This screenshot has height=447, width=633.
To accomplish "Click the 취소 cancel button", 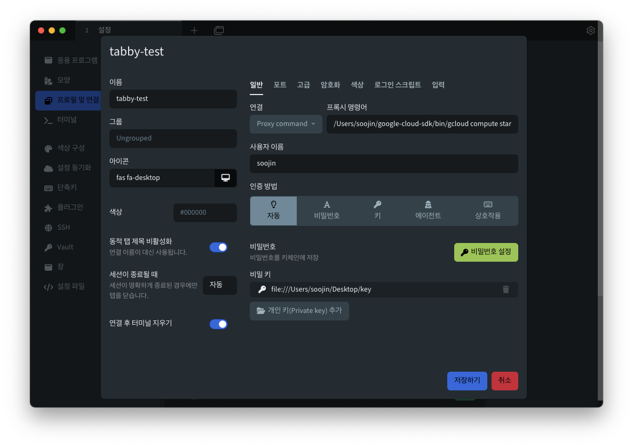I will tap(504, 381).
